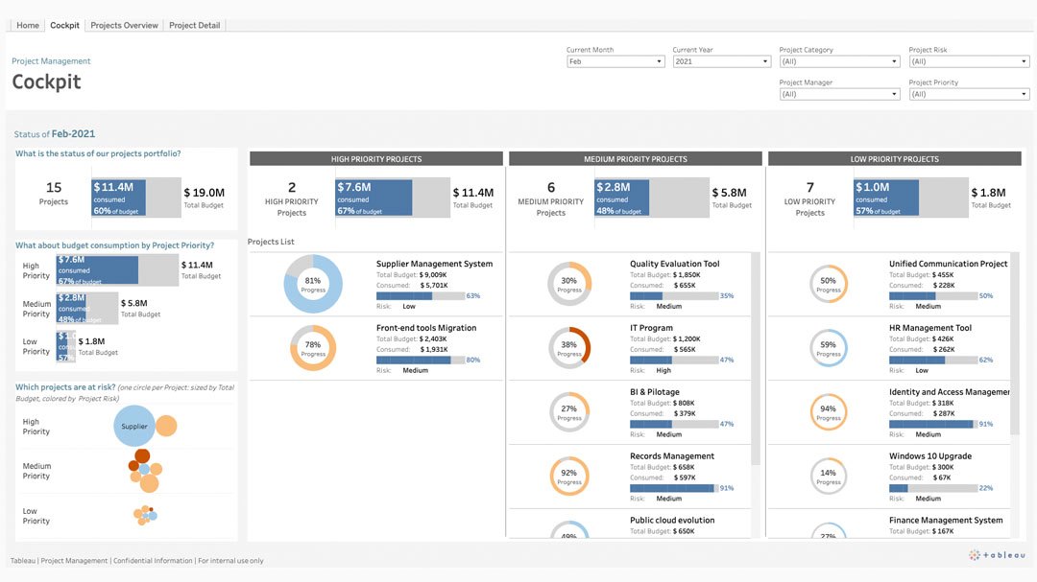Select IT Program project title
This screenshot has width=1037, height=582.
(651, 328)
